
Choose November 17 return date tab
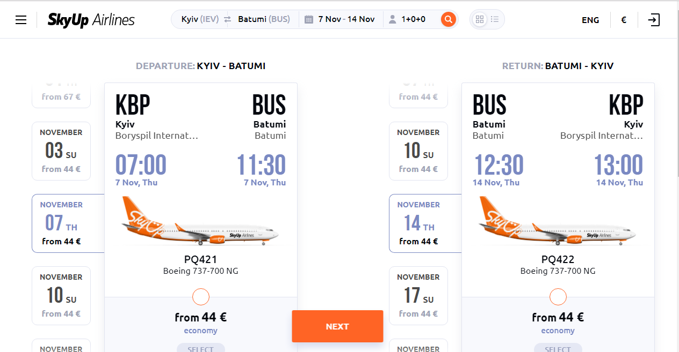(x=418, y=296)
